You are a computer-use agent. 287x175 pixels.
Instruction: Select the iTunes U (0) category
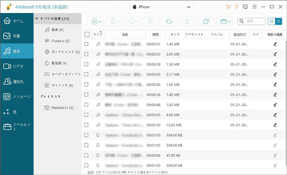tap(58, 41)
